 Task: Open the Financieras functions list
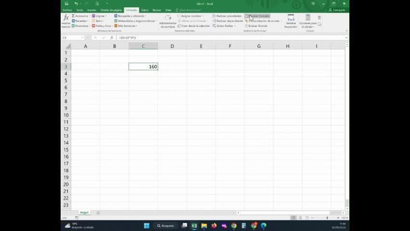pos(81,26)
